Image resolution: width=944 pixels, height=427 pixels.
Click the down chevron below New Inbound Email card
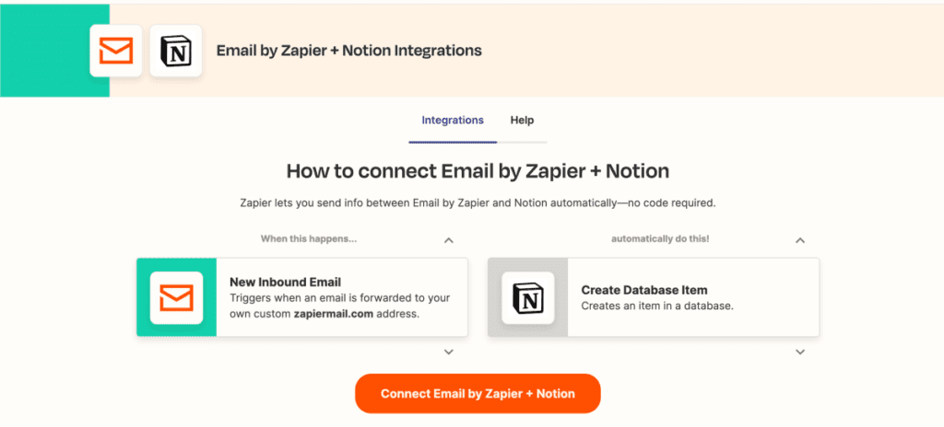tap(448, 352)
